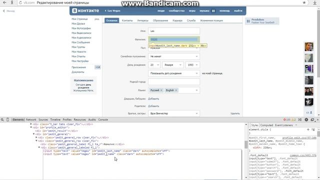Click the DevTools search magnifier icon
This screenshot has width=320, height=180.
pyautogui.click(x=2, y=120)
